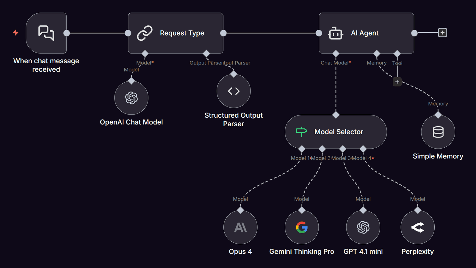Screen dimensions: 476x268
Task: Click the Model 3 connector on Model Selector
Action: [343, 149]
